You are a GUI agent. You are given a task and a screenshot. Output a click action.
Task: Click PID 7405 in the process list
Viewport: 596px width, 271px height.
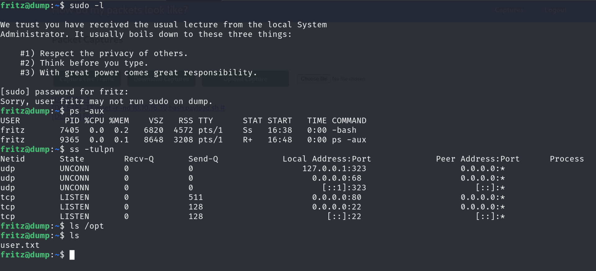(x=69, y=130)
